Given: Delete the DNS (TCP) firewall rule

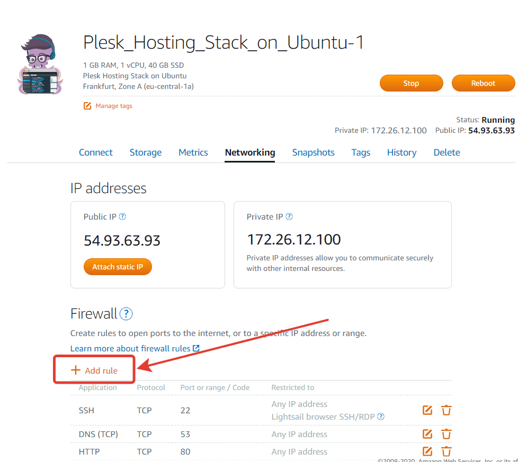Looking at the screenshot, I should 446,433.
